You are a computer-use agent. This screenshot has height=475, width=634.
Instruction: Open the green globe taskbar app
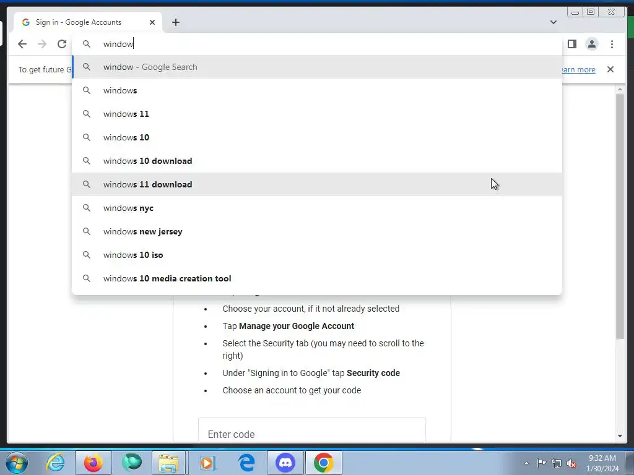(132, 463)
